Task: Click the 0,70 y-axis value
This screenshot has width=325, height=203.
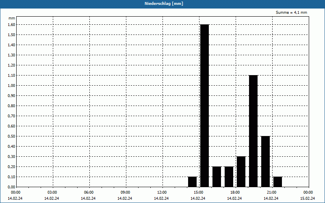Action: pos(11,116)
